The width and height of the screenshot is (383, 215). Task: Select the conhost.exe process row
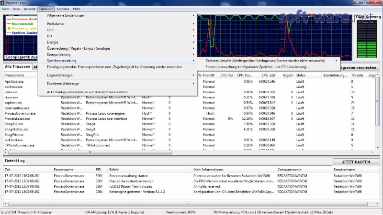tap(13, 87)
